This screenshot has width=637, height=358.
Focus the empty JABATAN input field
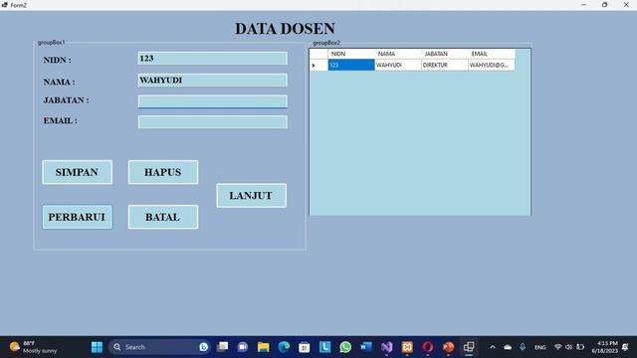click(x=212, y=101)
